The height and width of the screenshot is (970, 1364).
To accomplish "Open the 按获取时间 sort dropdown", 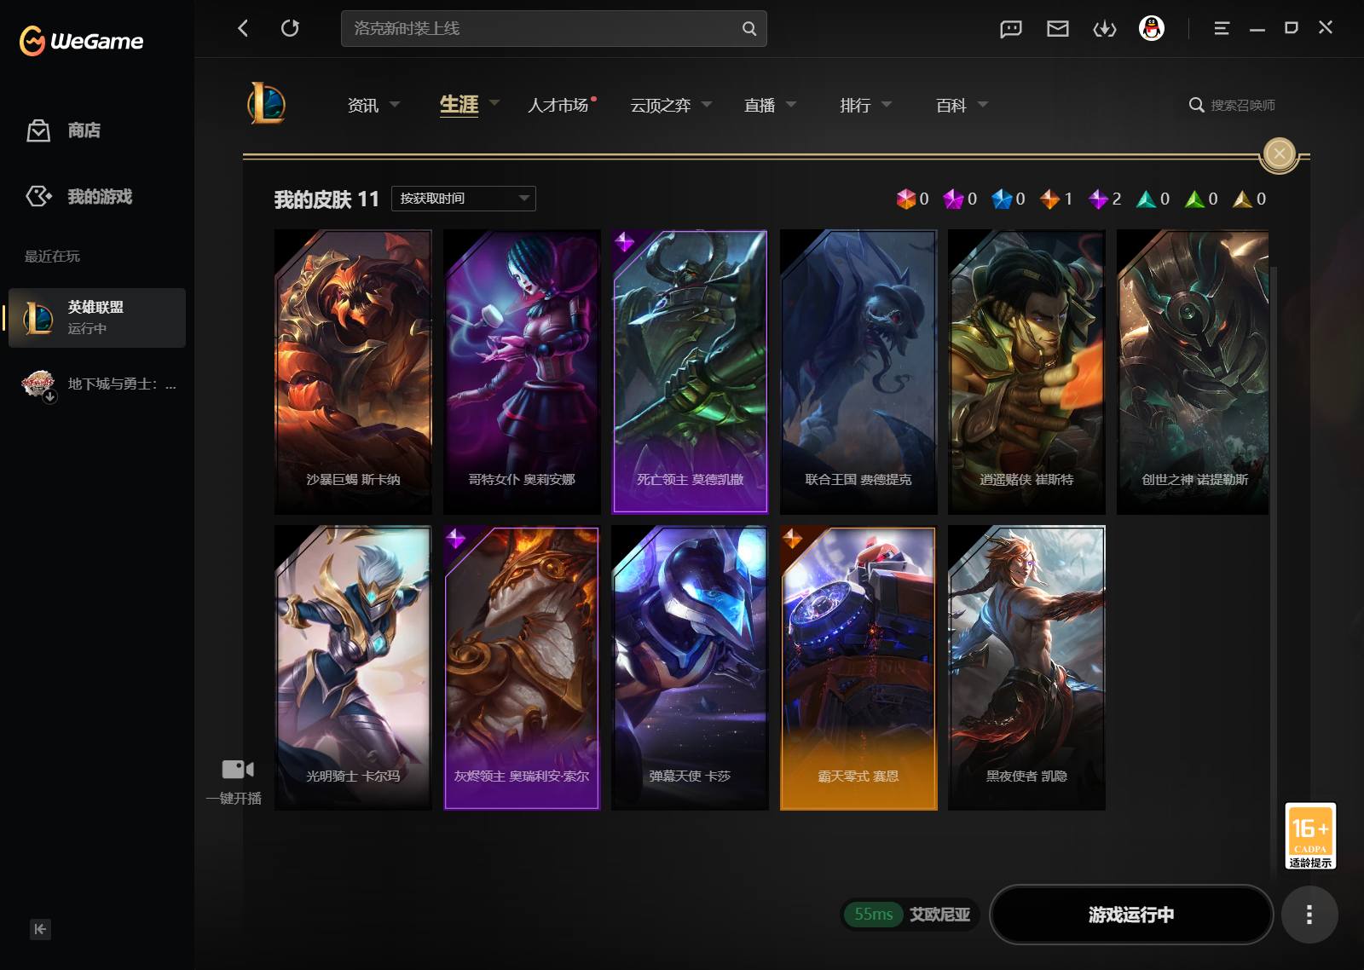I will pos(464,199).
